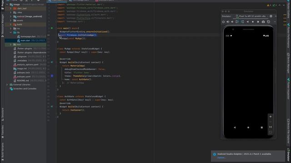Click the emulator toolbar Home circle icon
The width and height of the screenshot is (291, 163).
coord(253,22)
